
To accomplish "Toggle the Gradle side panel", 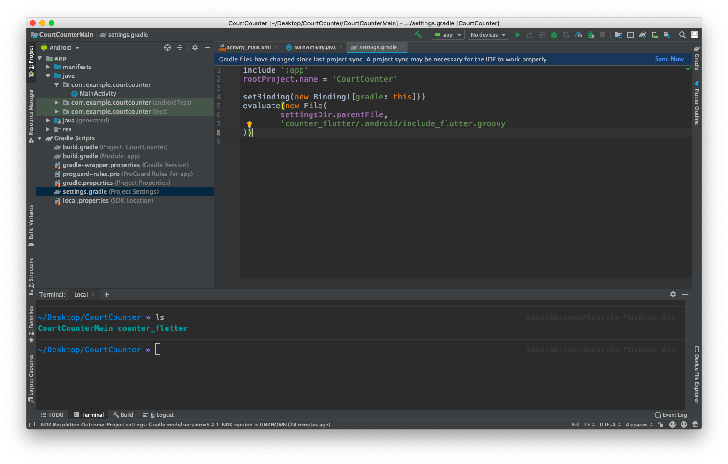I will coord(697,58).
